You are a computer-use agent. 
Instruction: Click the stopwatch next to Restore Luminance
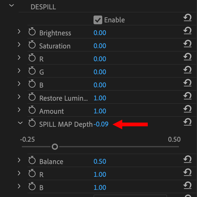(x=32, y=98)
